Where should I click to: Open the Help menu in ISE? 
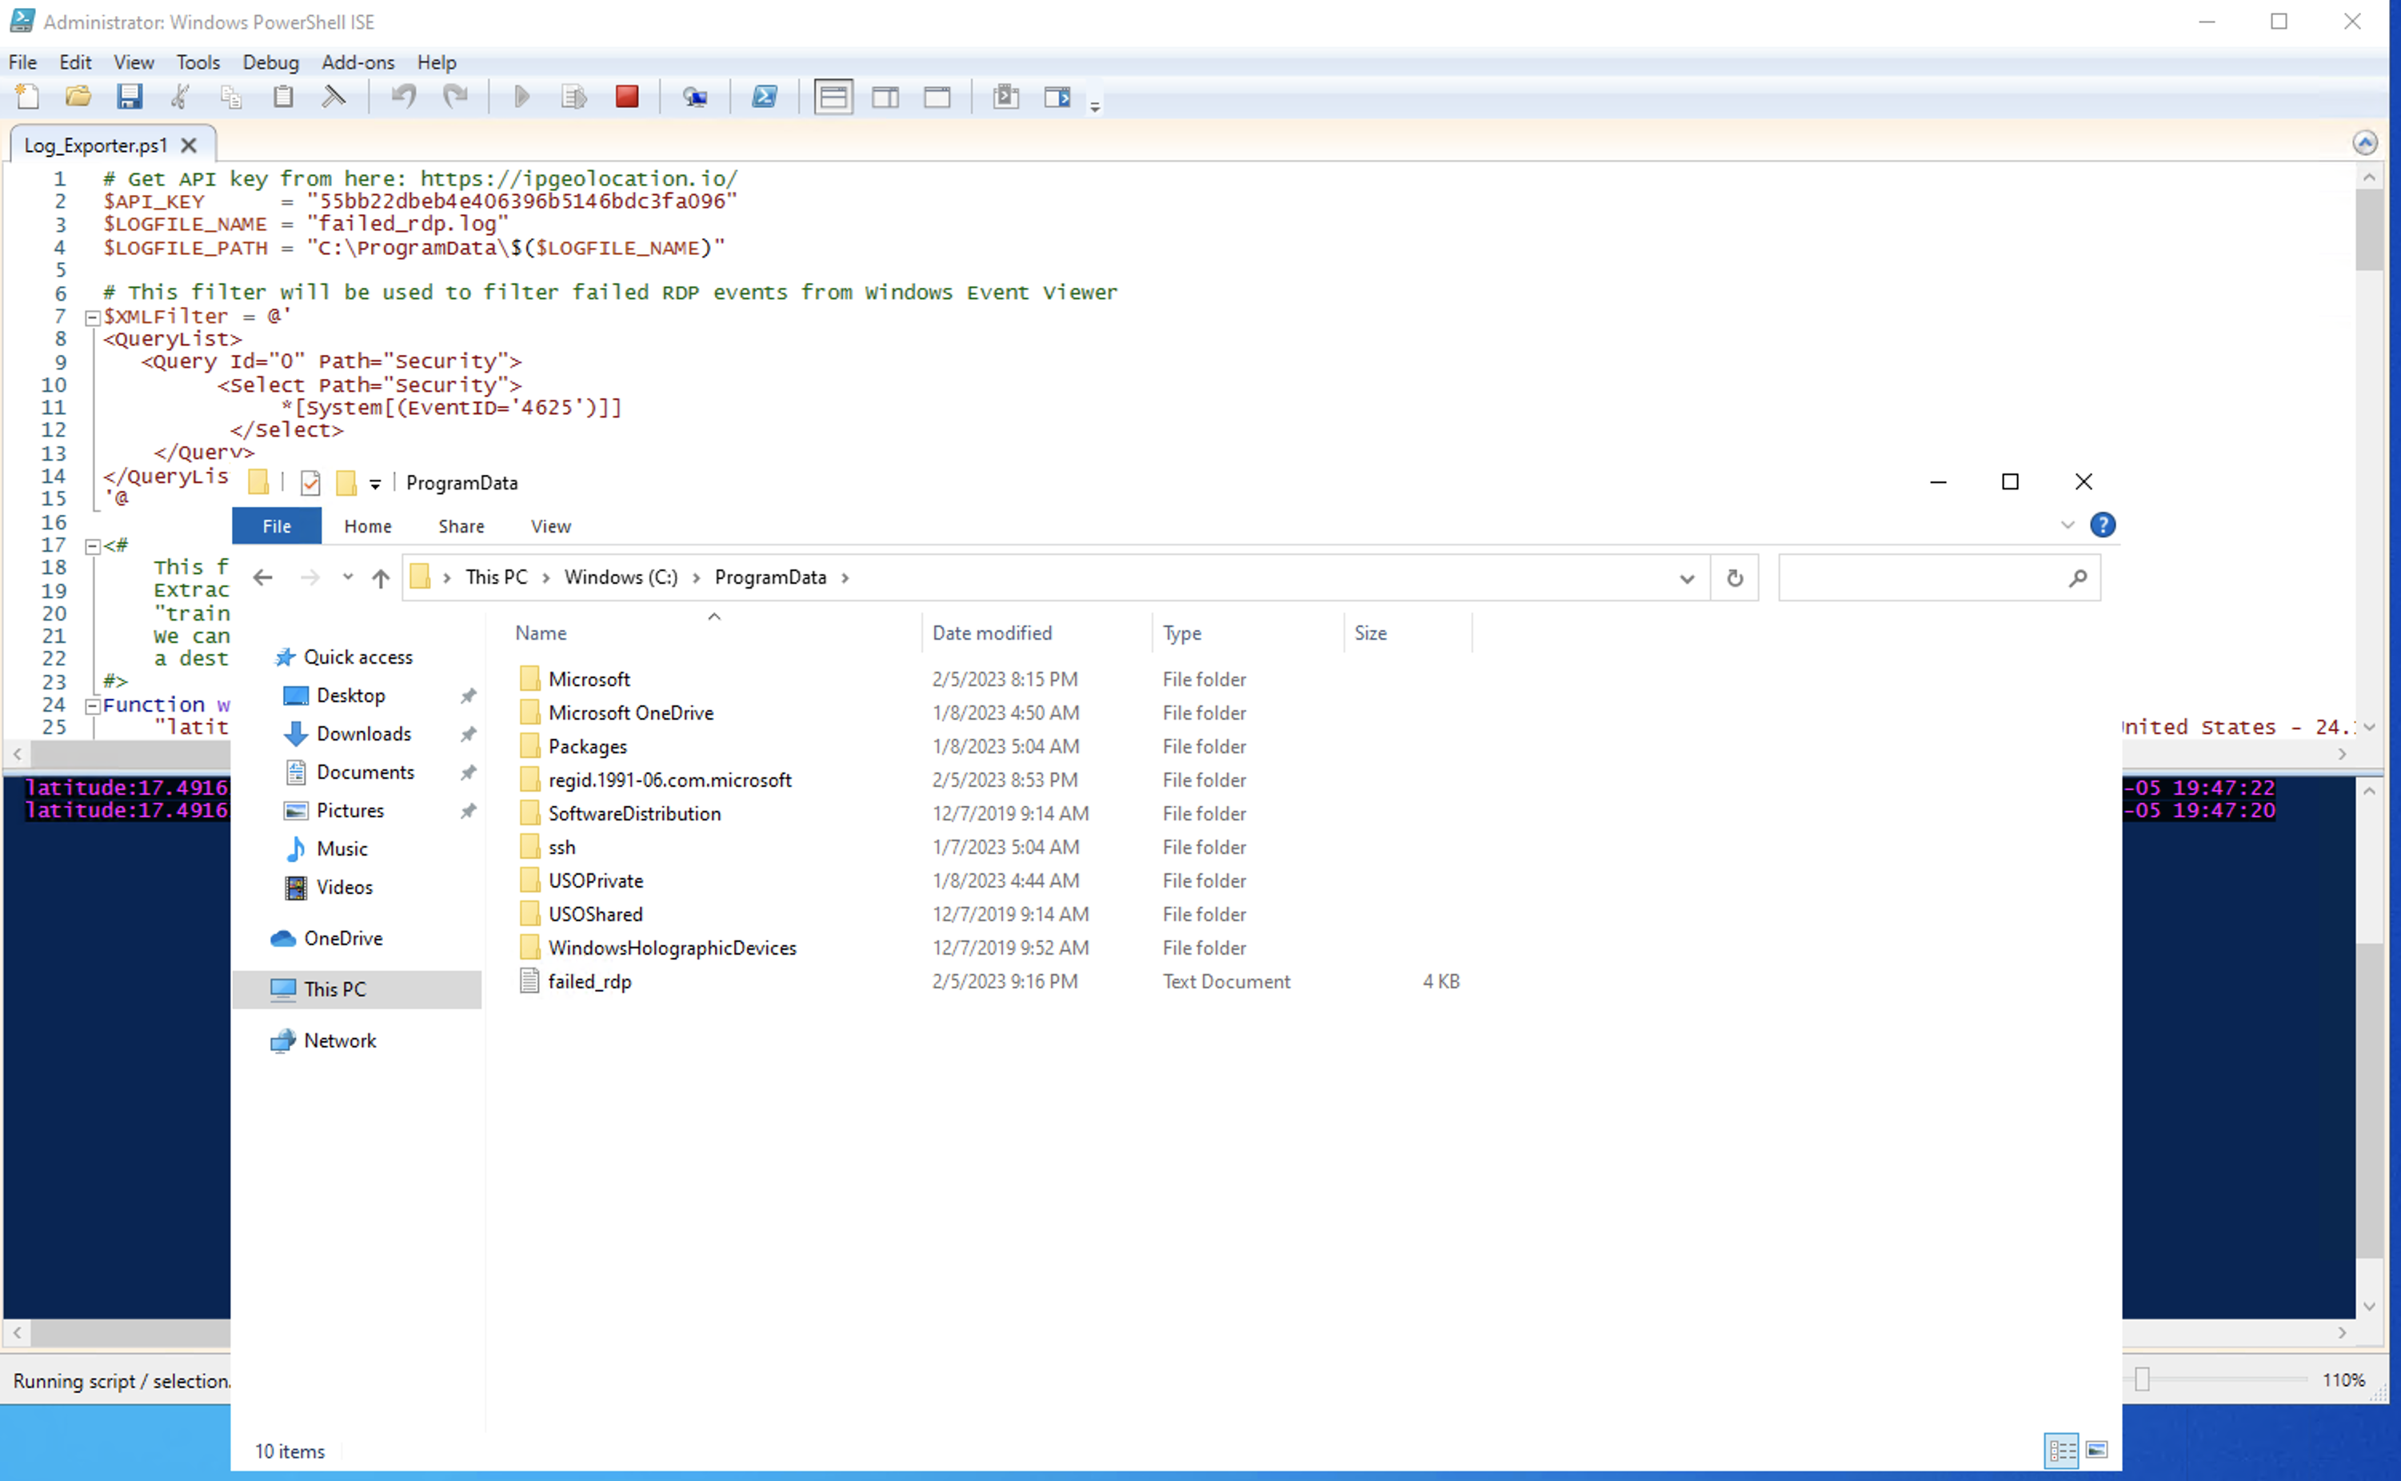437,62
